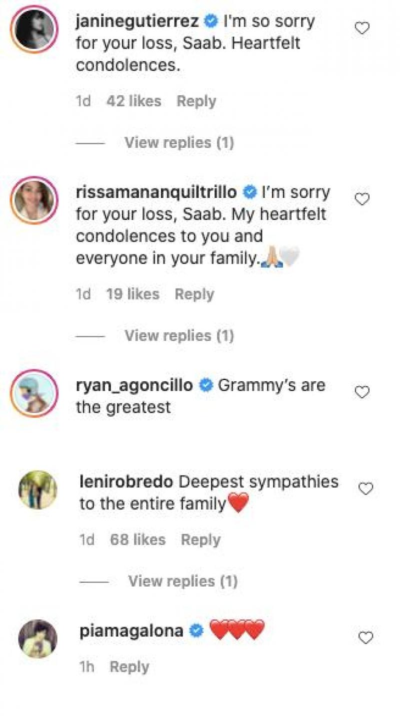Screen dimensions: 400x716
Task: Like janinegutierrez's condolence comment
Action: click(361, 28)
